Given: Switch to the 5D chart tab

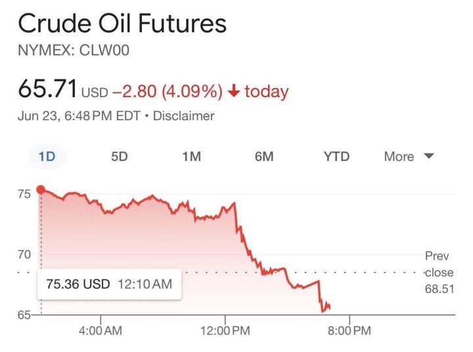Looking at the screenshot, I should coord(120,156).
